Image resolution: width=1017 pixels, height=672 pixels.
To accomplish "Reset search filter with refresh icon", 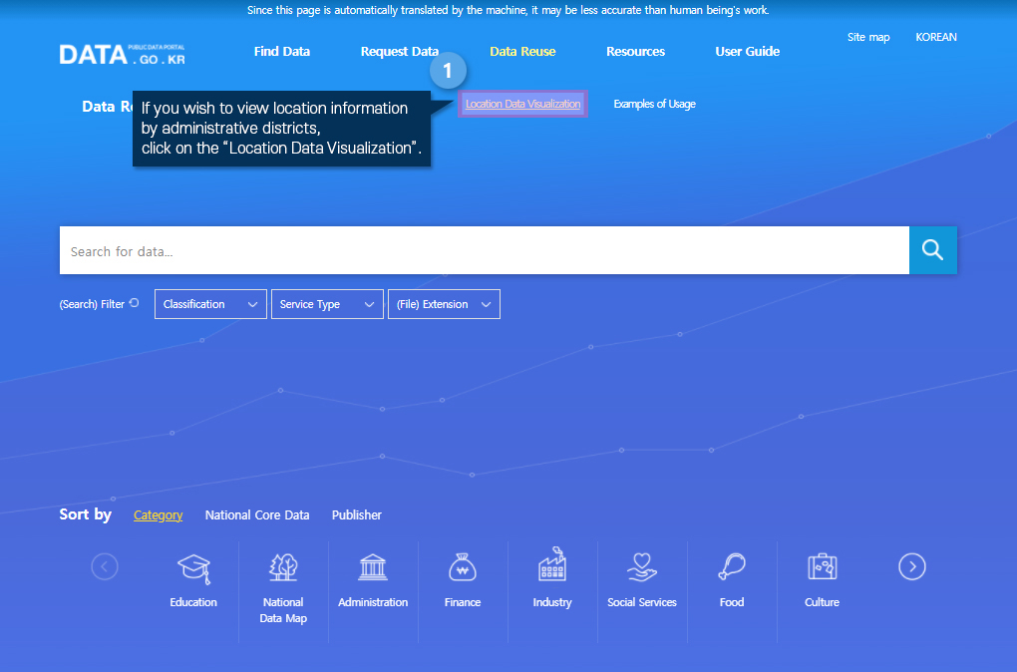I will (135, 303).
